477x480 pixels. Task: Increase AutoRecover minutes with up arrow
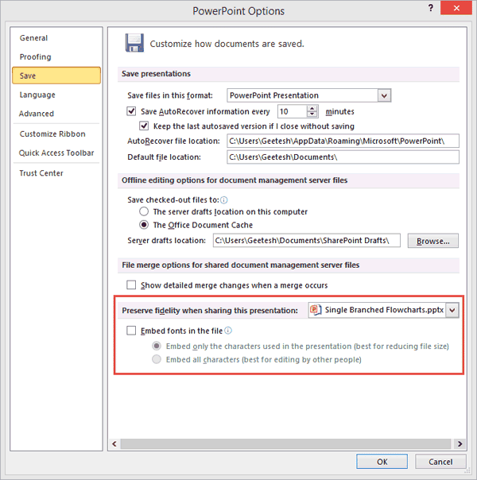[x=312, y=108]
